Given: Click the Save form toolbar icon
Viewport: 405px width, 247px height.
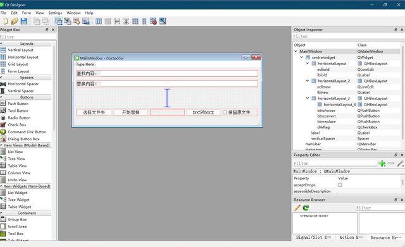Looking at the screenshot, I should click(24, 21).
